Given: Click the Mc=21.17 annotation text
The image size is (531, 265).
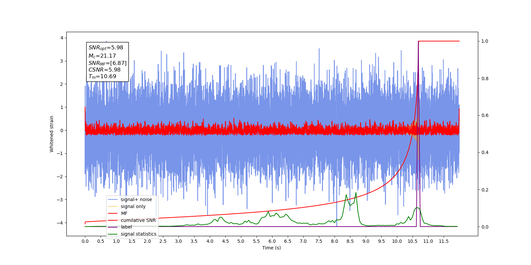Looking at the screenshot, I should [102, 56].
